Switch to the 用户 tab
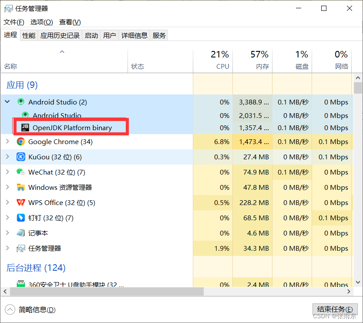The height and width of the screenshot is (323, 363). 110,35
